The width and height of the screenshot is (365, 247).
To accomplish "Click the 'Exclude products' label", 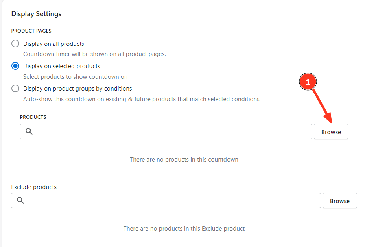I will (34, 187).
